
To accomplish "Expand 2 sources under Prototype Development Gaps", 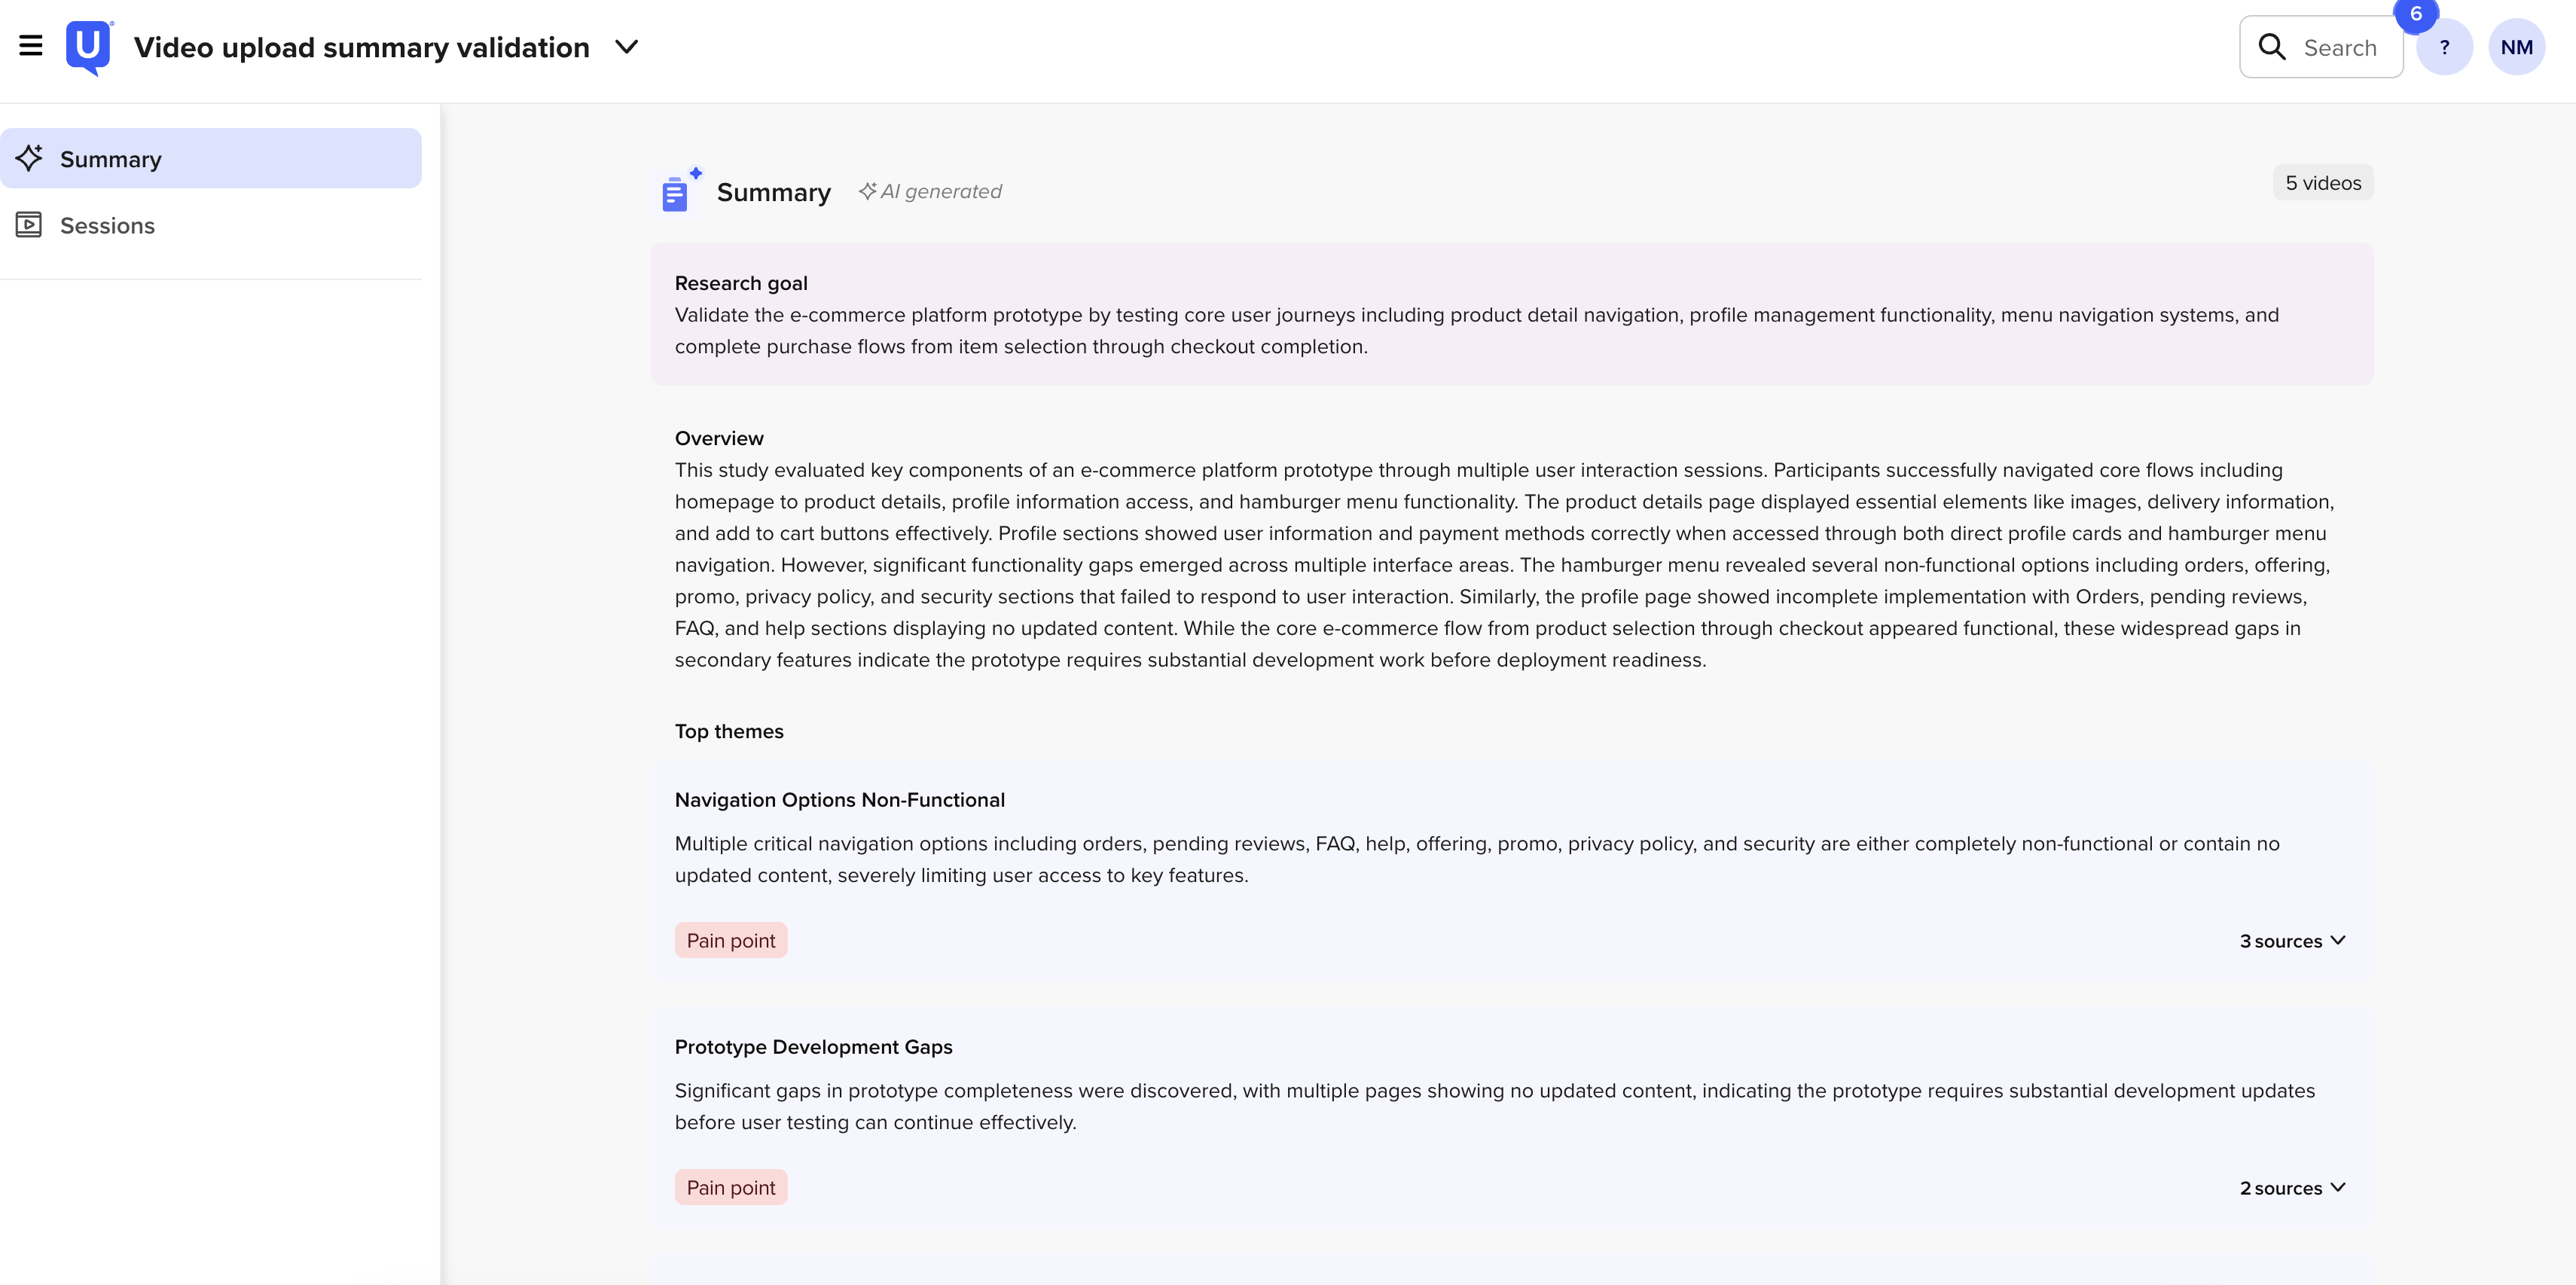I will click(2292, 1187).
